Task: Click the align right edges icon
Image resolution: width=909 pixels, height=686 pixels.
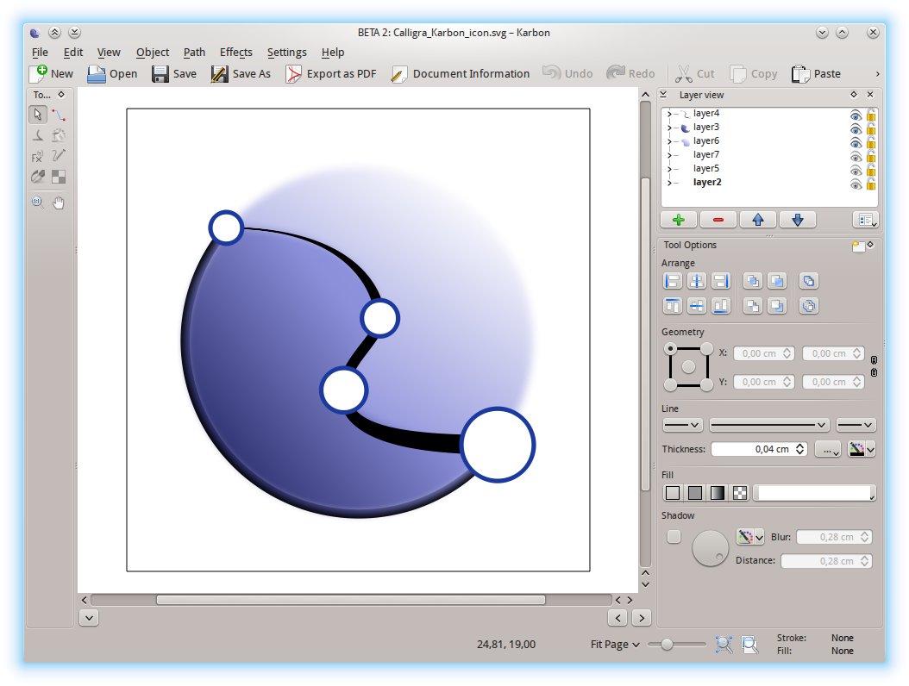Action: pos(721,281)
